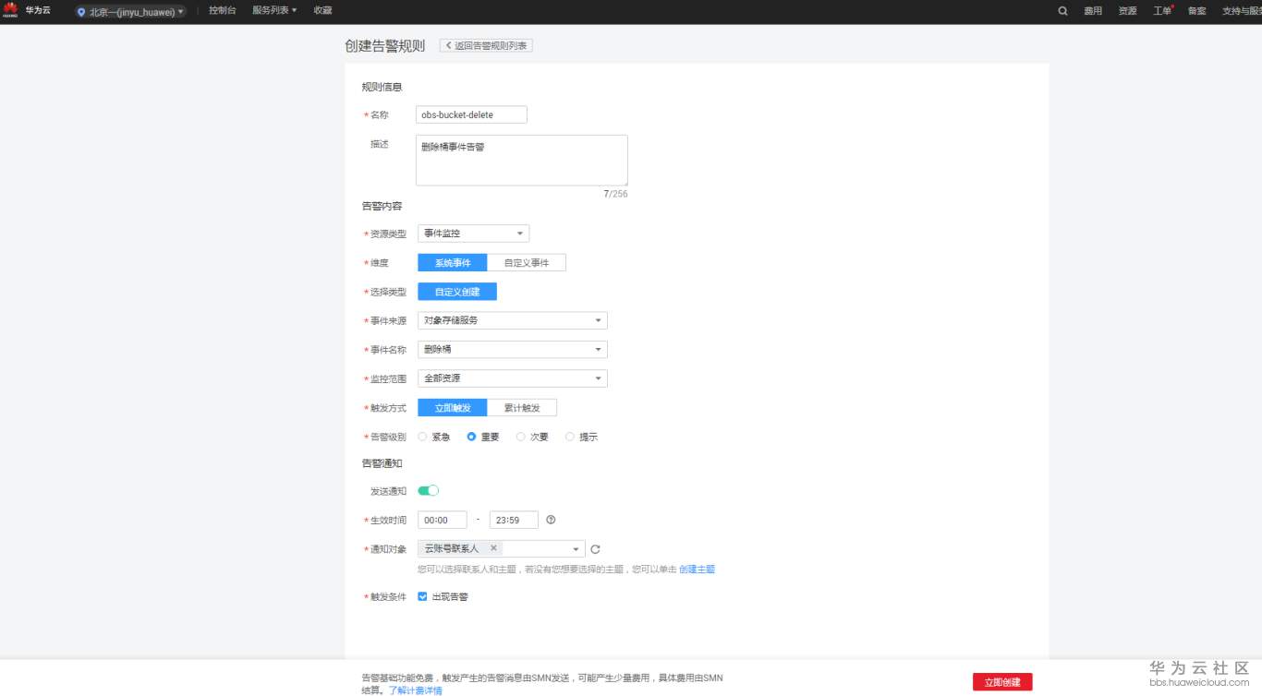Uncheck the 出现告警 trigger condition
This screenshot has width=1262, height=696.
pyautogui.click(x=422, y=596)
